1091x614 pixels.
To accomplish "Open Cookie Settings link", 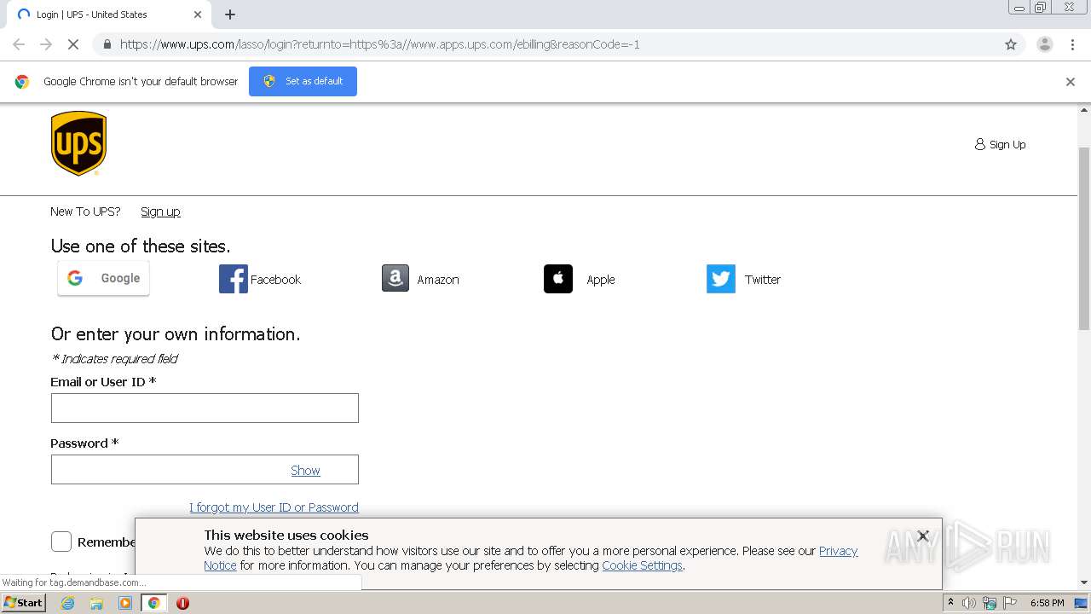I will (x=642, y=565).
